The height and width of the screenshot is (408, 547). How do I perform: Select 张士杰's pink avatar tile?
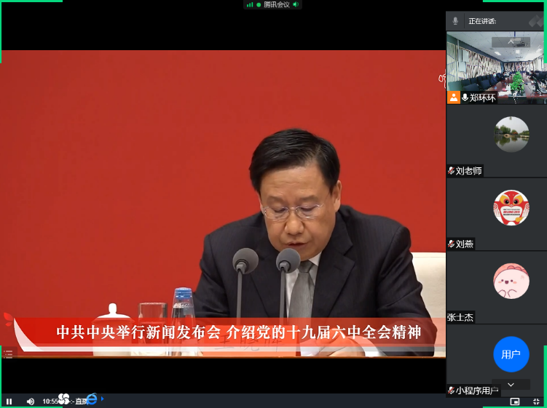click(x=511, y=281)
